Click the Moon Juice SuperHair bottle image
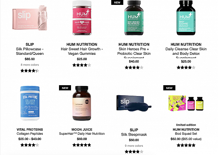Screen dimensions: 218x155 [82, 103]
